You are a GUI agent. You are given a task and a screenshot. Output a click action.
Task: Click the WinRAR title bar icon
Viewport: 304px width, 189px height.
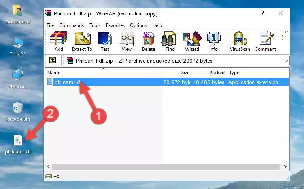pos(48,13)
